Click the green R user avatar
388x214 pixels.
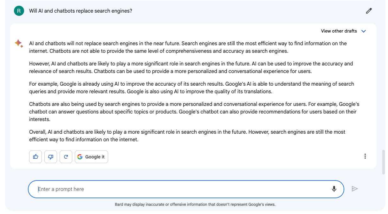click(19, 11)
